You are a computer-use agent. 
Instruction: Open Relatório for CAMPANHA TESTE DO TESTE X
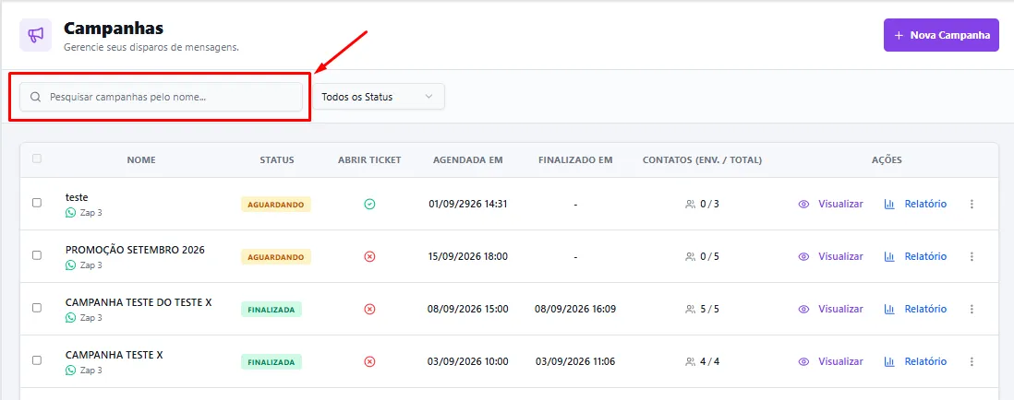click(916, 309)
